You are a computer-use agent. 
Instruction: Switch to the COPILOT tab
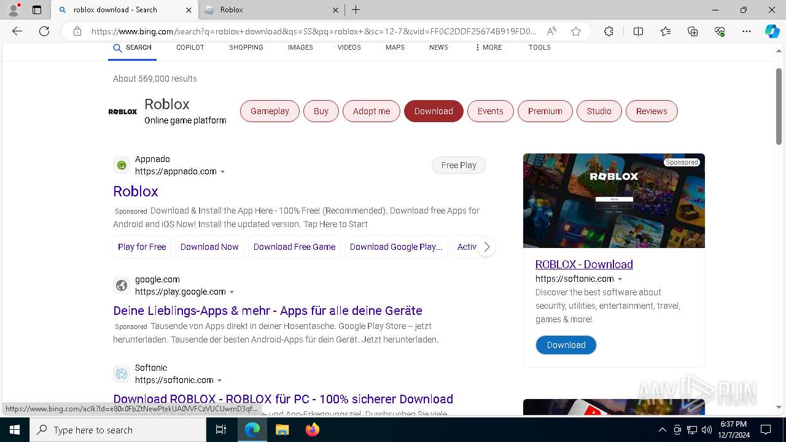[190, 48]
